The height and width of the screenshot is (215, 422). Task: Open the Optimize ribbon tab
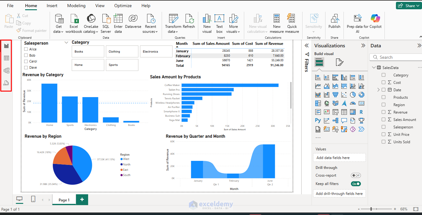(123, 6)
